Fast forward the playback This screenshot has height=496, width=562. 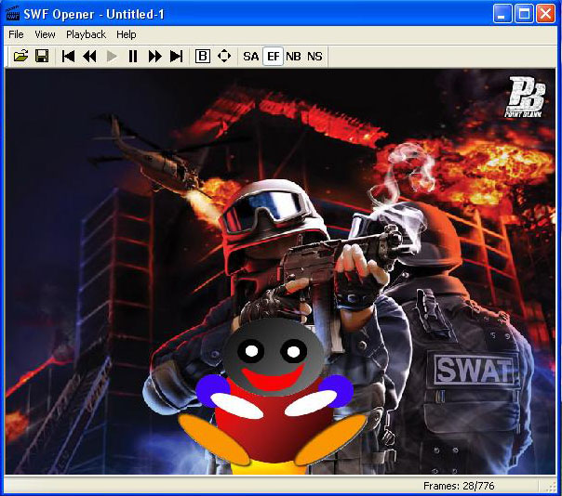[154, 56]
